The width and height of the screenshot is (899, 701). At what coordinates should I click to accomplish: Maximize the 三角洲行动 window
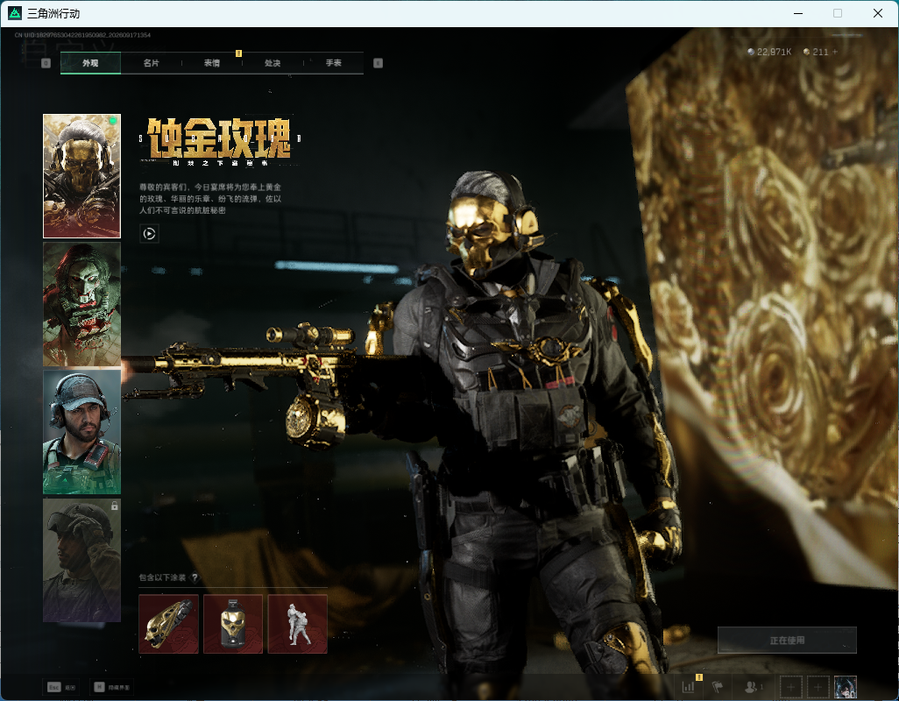(x=838, y=13)
